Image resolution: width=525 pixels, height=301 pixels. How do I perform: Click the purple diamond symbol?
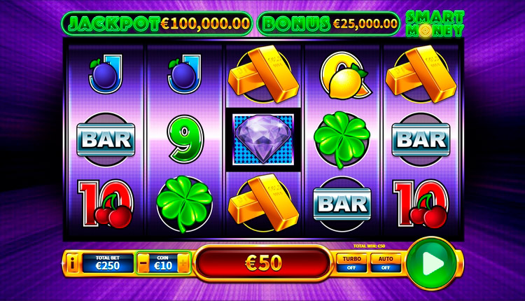point(263,139)
